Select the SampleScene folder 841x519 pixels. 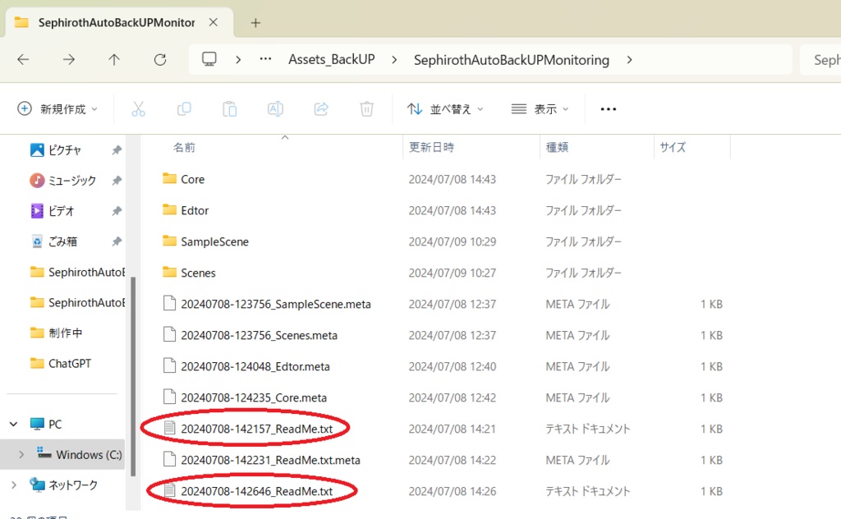tap(214, 241)
